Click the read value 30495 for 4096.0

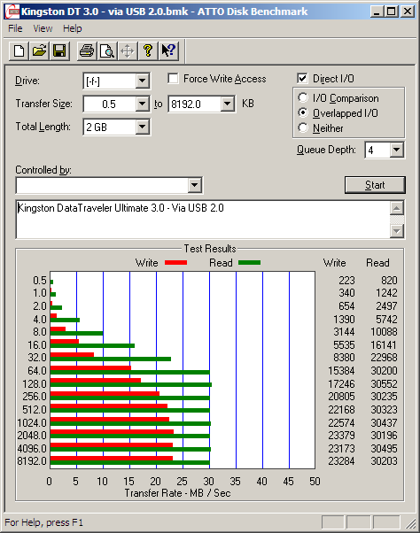[384, 449]
